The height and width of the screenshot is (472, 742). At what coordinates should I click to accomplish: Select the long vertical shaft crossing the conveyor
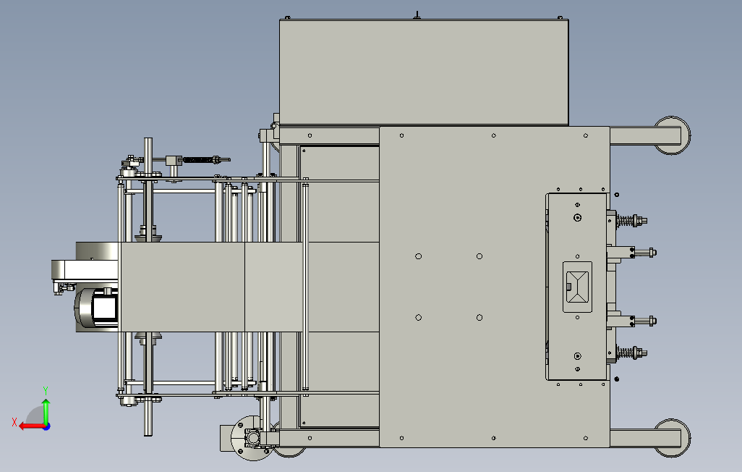click(x=148, y=287)
